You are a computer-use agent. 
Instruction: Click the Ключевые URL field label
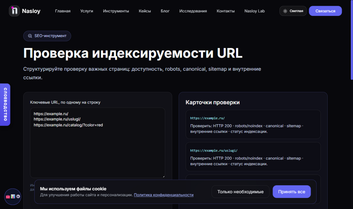tap(65, 102)
